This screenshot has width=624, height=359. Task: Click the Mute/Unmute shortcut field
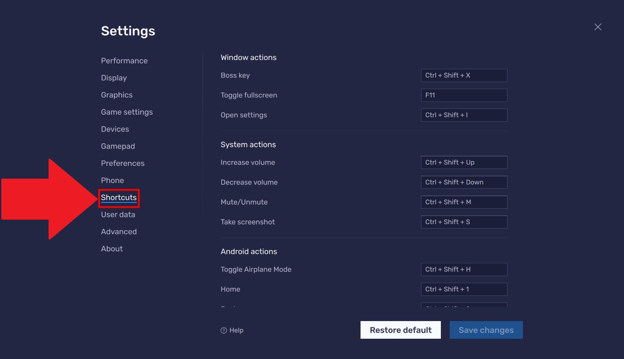(464, 202)
